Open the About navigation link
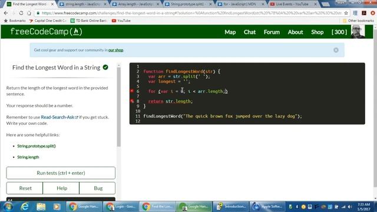The width and height of the screenshot is (377, 212). tap(296, 32)
